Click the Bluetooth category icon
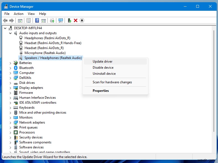The image size is (218, 163). coord(15,68)
